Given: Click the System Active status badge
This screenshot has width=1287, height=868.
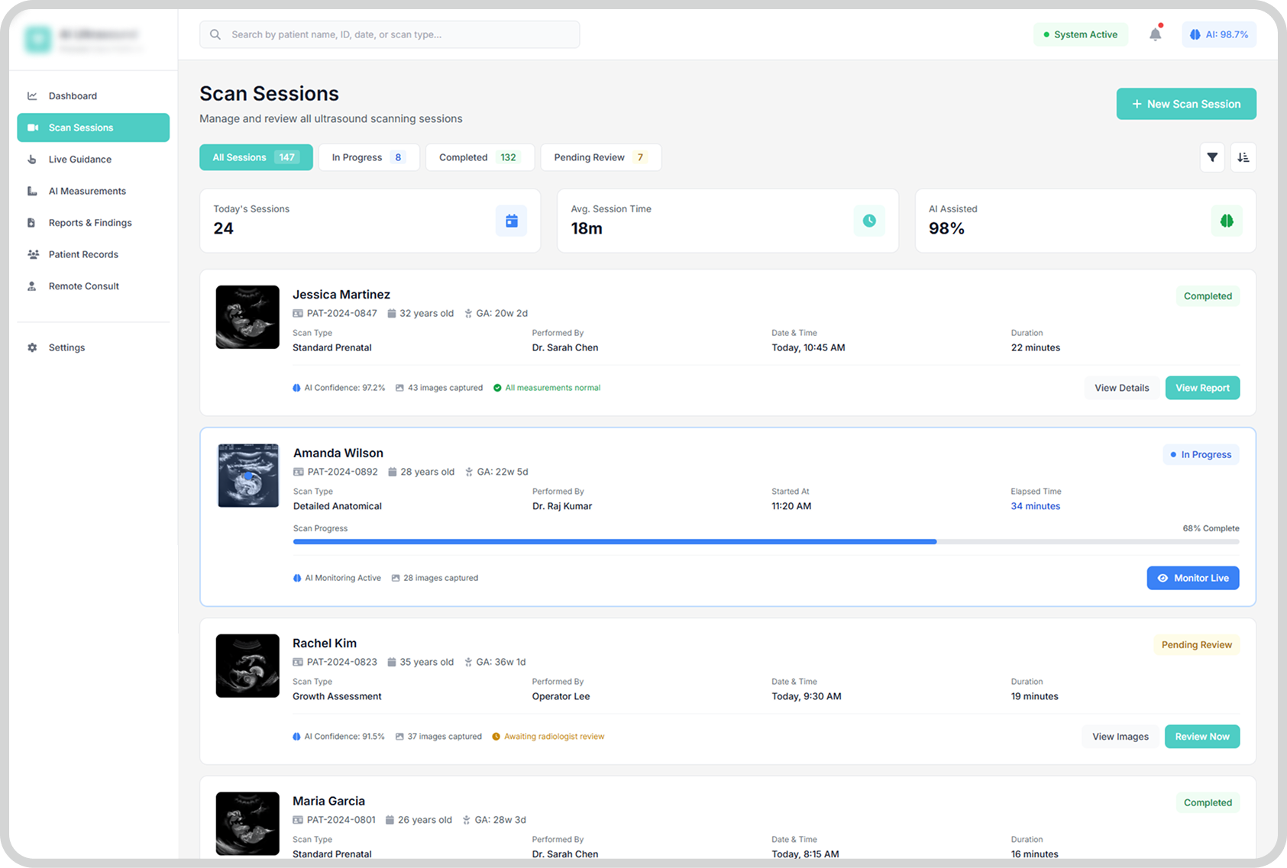Looking at the screenshot, I should [1081, 34].
